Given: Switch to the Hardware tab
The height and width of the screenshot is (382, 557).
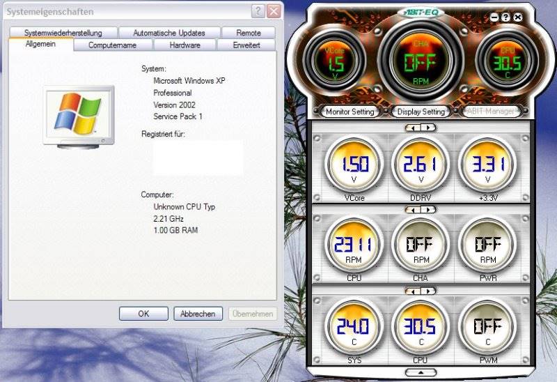Looking at the screenshot, I should coord(185,45).
